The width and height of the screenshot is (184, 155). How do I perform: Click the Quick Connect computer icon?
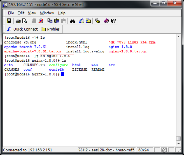(x=9, y=29)
